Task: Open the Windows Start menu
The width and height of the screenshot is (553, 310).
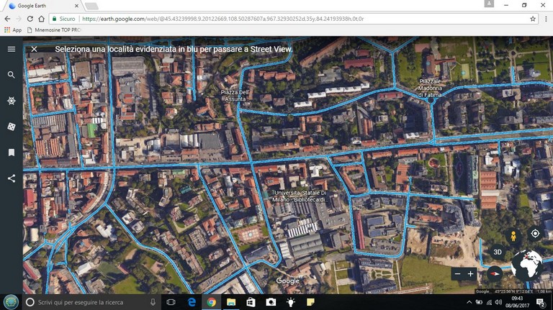Action: 11,302
